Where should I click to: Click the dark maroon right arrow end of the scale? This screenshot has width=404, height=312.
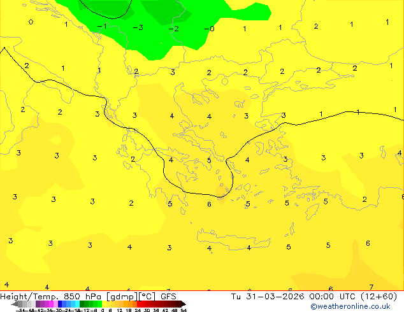pos(183,304)
